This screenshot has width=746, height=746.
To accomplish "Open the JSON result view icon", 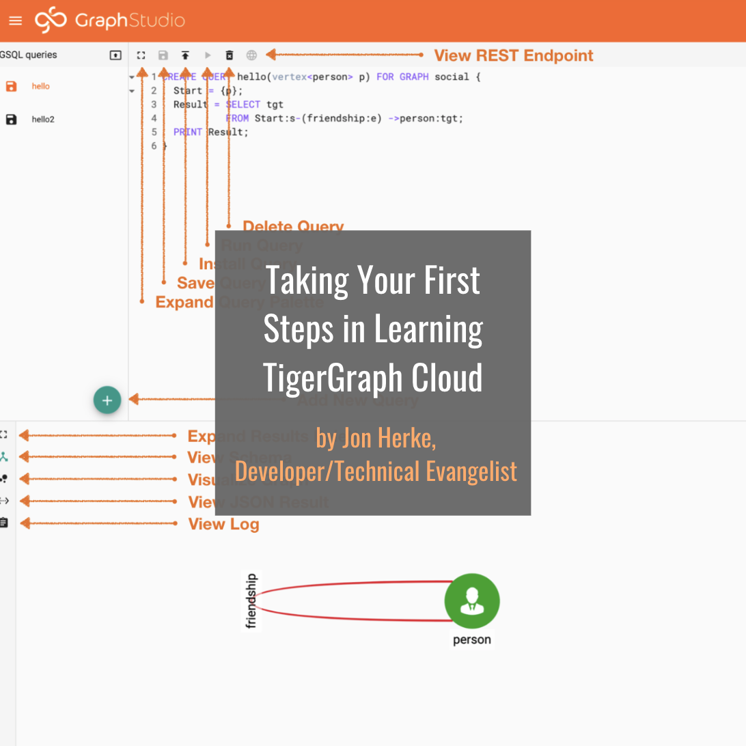I will coord(4,501).
